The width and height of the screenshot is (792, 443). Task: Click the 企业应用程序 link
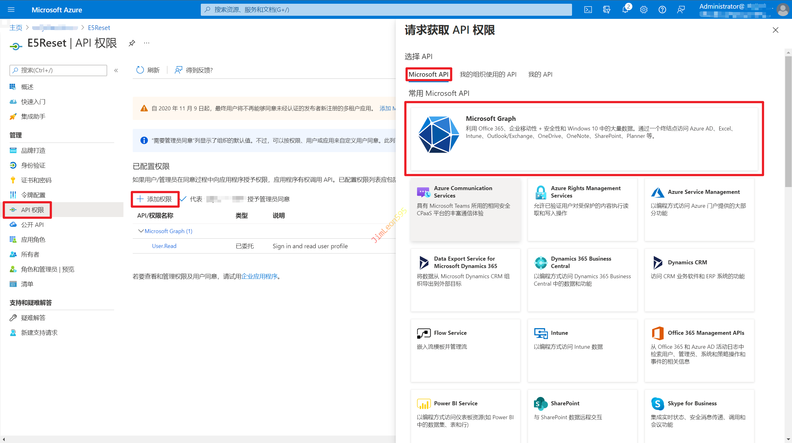(259, 276)
